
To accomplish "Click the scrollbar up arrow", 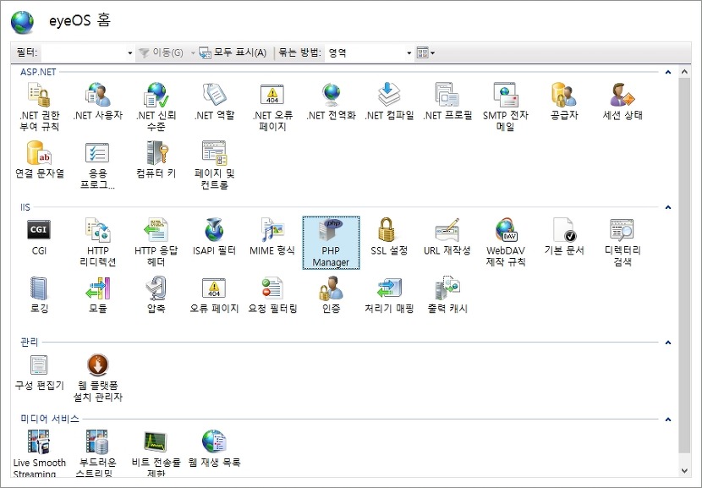I will click(684, 72).
